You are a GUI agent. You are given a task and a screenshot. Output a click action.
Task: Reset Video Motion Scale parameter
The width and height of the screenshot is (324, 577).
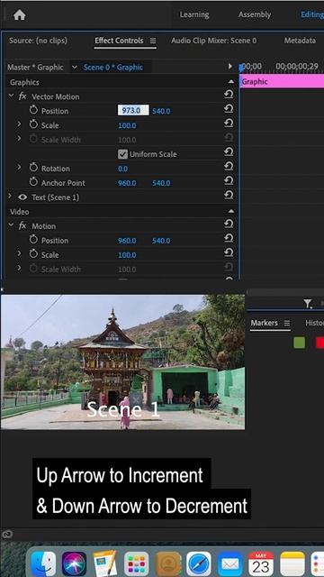(x=229, y=252)
